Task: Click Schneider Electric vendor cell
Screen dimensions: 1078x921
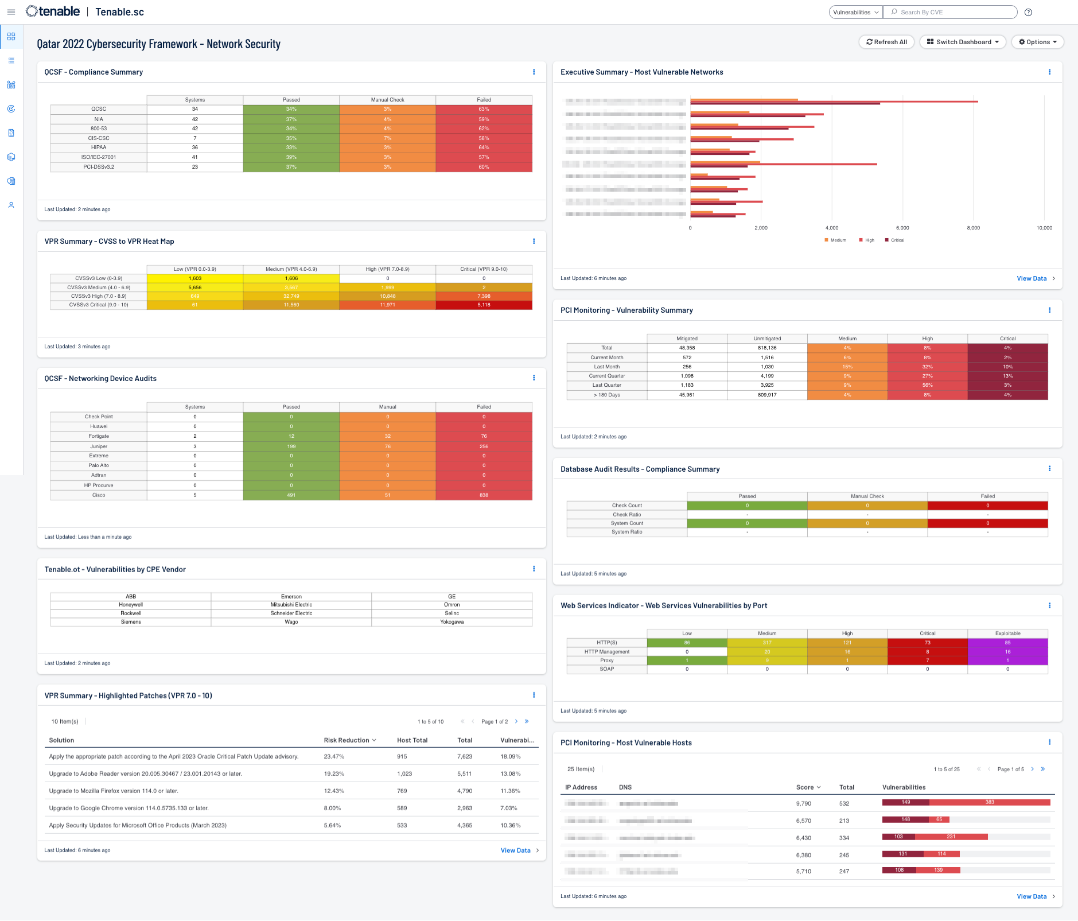Action: click(291, 613)
